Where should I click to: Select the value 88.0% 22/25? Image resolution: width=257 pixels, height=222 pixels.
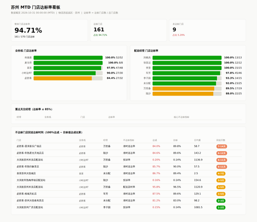click(234, 94)
